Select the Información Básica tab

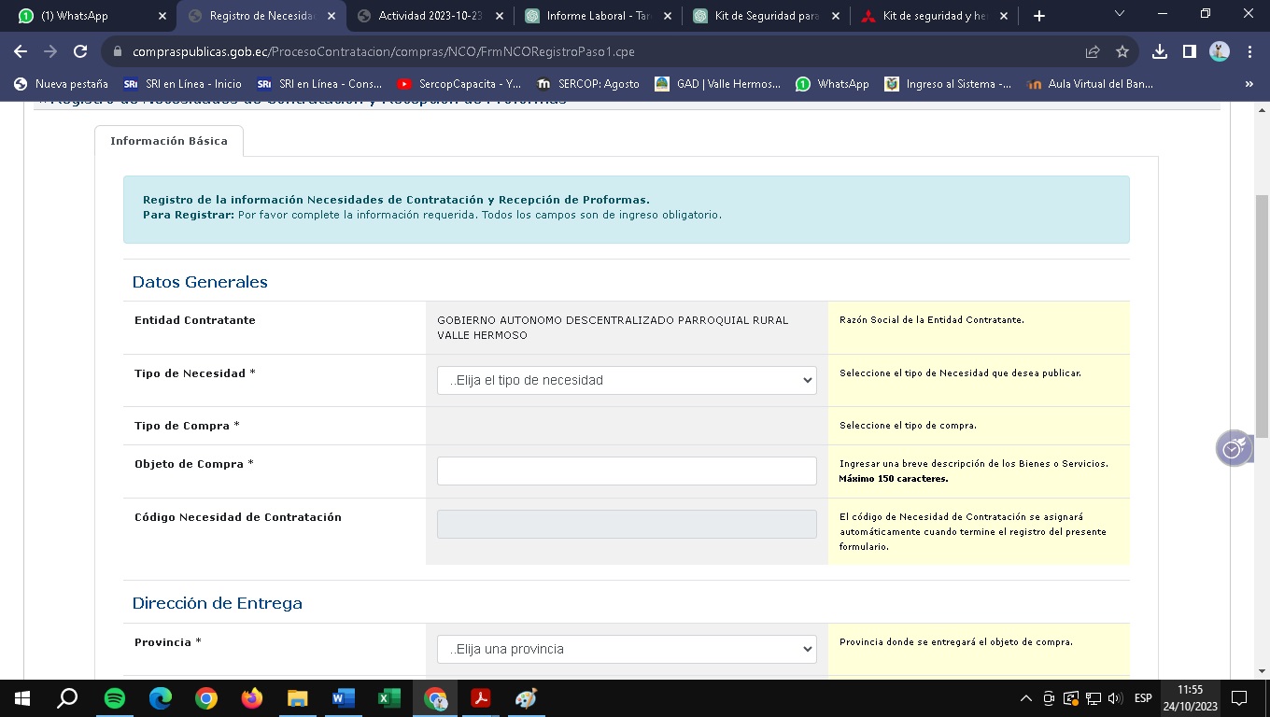[x=169, y=141]
